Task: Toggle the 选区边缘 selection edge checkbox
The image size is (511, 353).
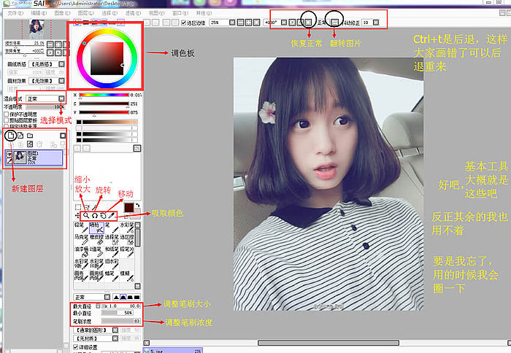Action: 184,23
